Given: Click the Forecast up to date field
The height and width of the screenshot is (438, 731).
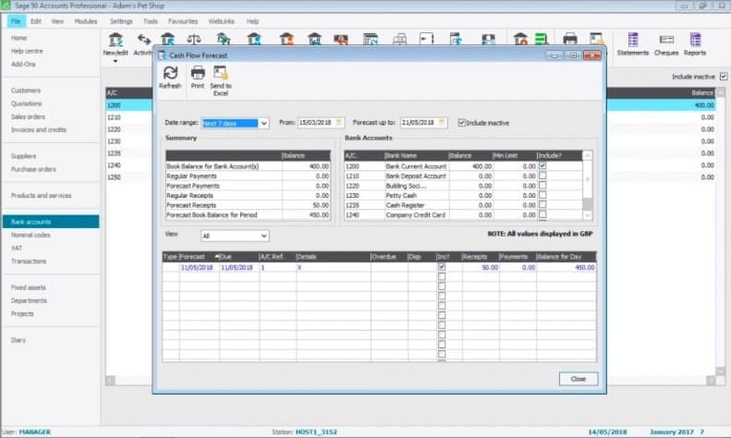Looking at the screenshot, I should click(425, 123).
